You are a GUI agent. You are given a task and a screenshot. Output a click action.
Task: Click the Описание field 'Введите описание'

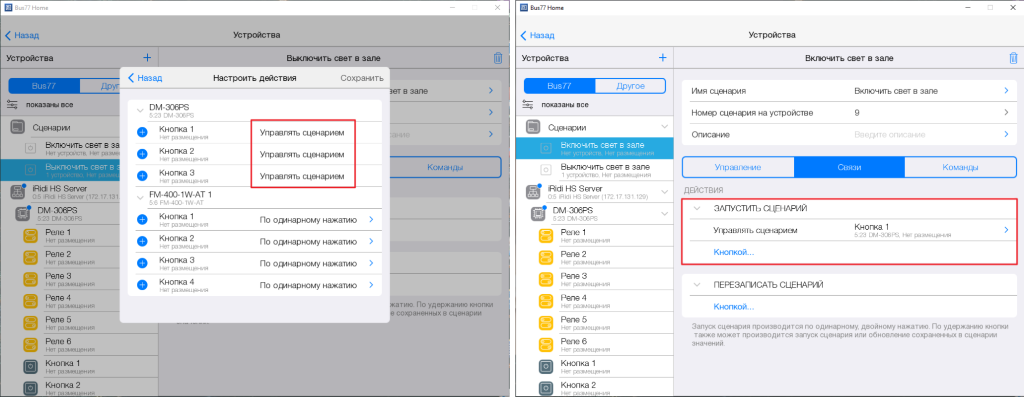click(x=889, y=135)
